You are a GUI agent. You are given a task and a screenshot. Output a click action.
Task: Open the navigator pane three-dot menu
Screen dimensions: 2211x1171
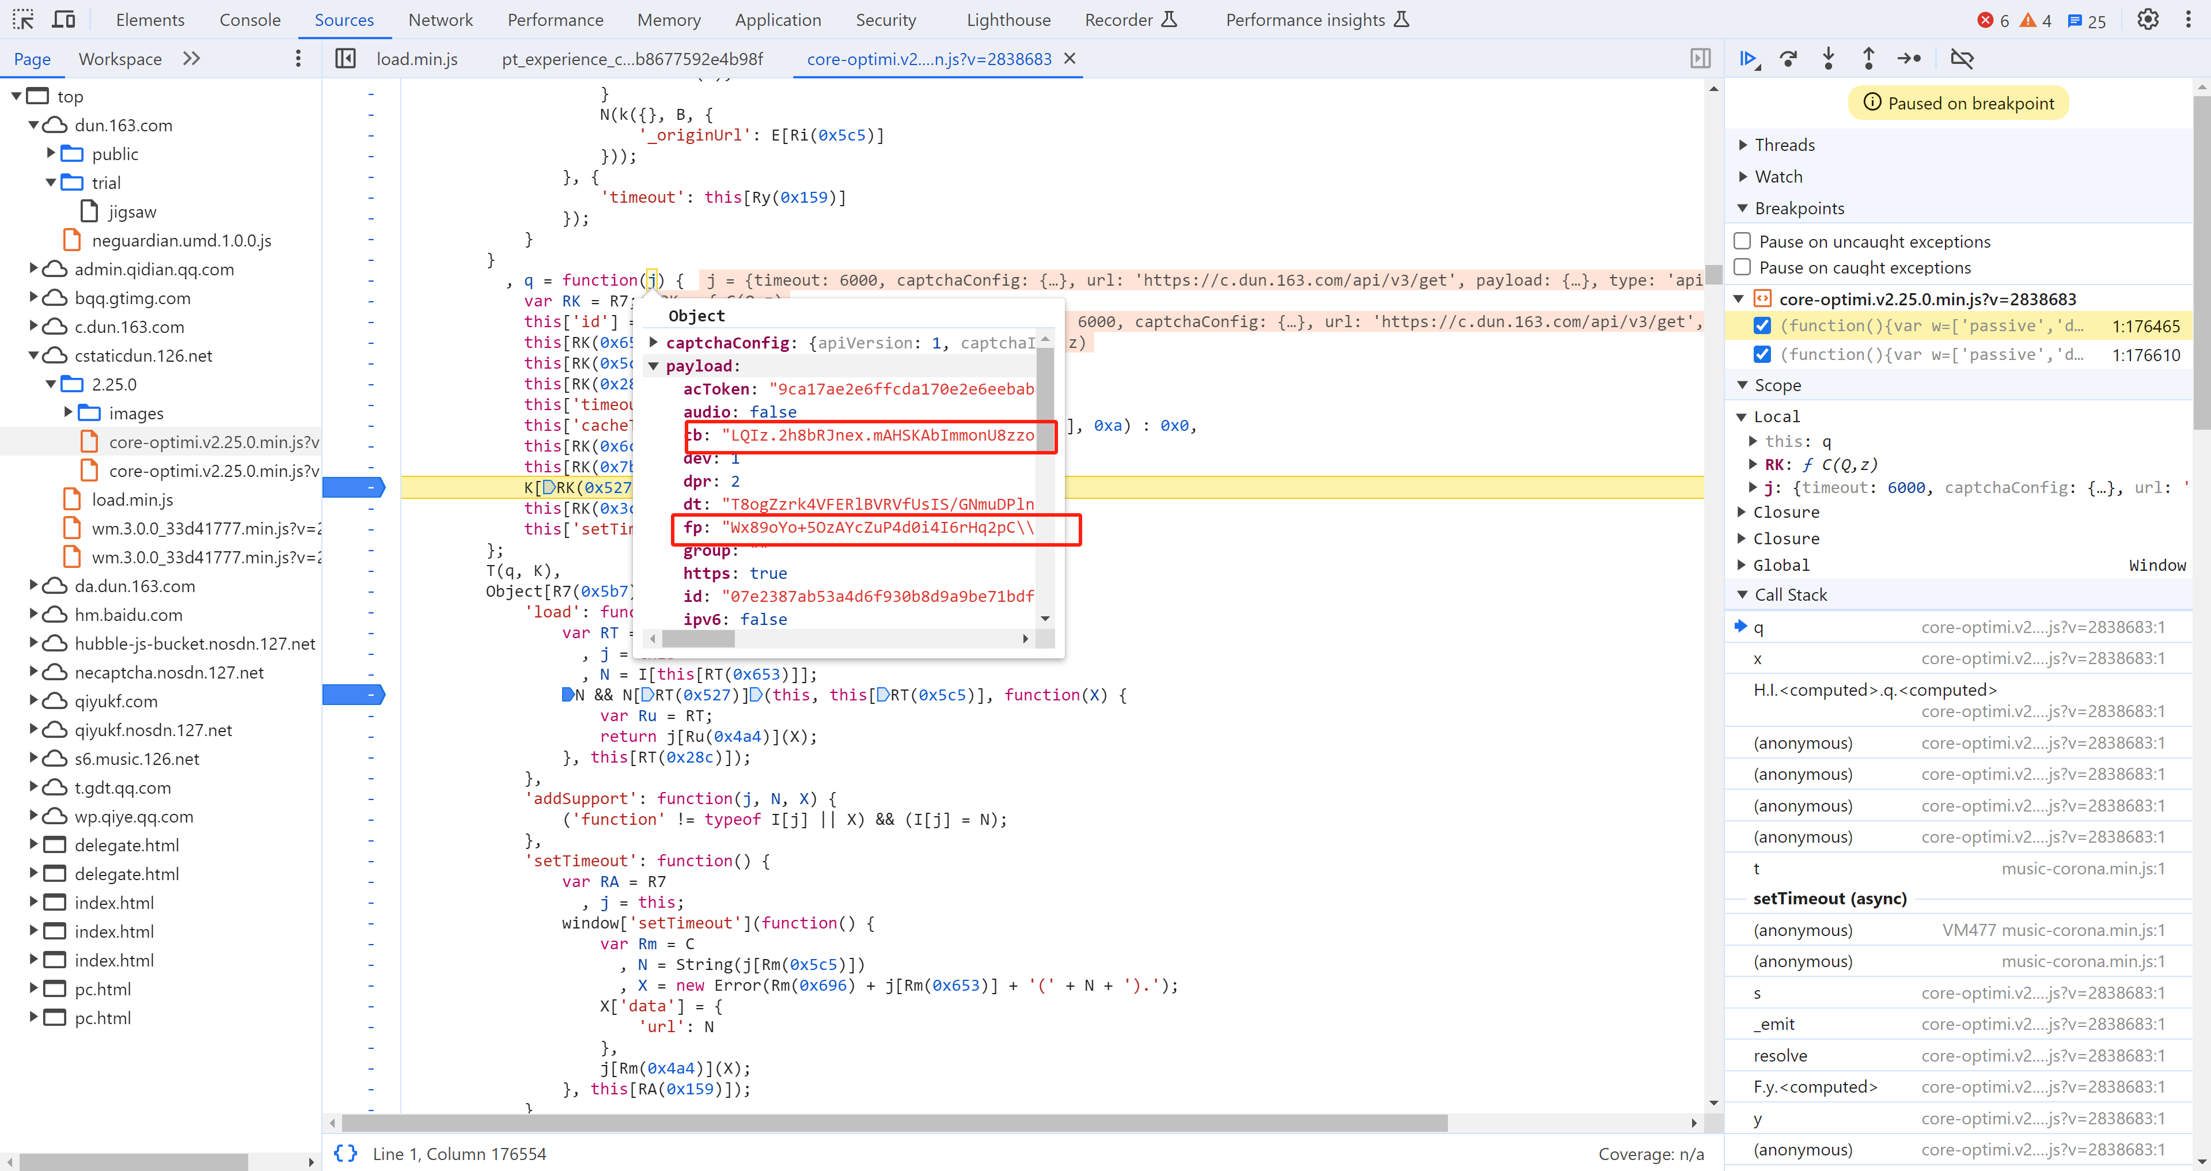click(x=298, y=58)
